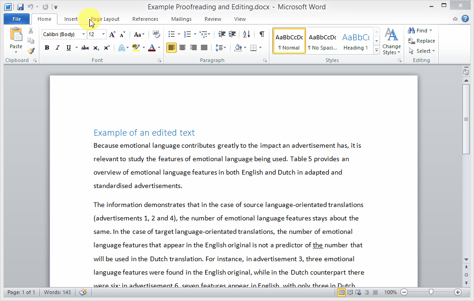Toggle Bold formatting
474x301 pixels.
pyautogui.click(x=47, y=48)
